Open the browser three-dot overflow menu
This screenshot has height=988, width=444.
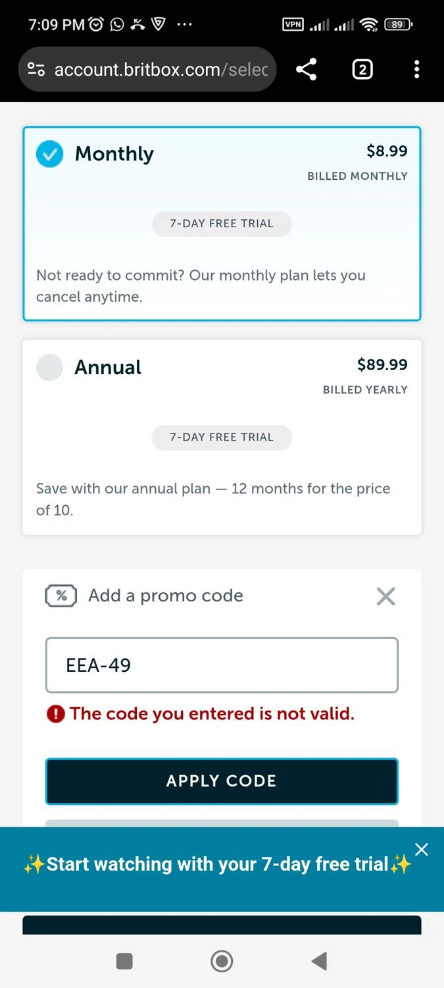click(416, 69)
